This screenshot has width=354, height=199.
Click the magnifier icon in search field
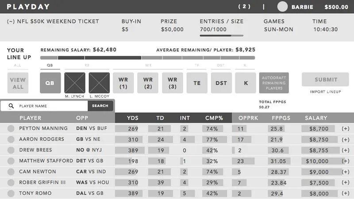(11, 106)
